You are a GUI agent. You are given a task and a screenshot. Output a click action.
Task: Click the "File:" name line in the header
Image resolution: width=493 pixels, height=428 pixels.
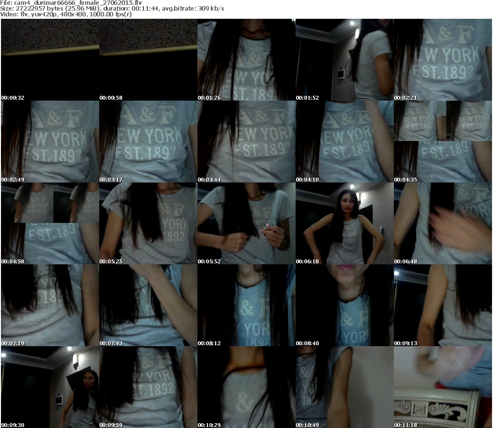(71, 3)
